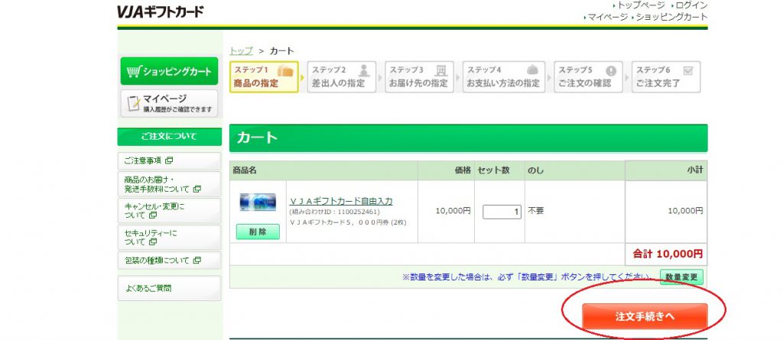The width and height of the screenshot is (783, 340).
Task: Select ステップ2 差出人の指定
Action: click(341, 77)
